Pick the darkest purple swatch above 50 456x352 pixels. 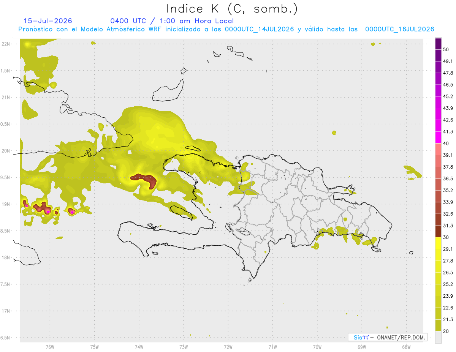coord(439,44)
